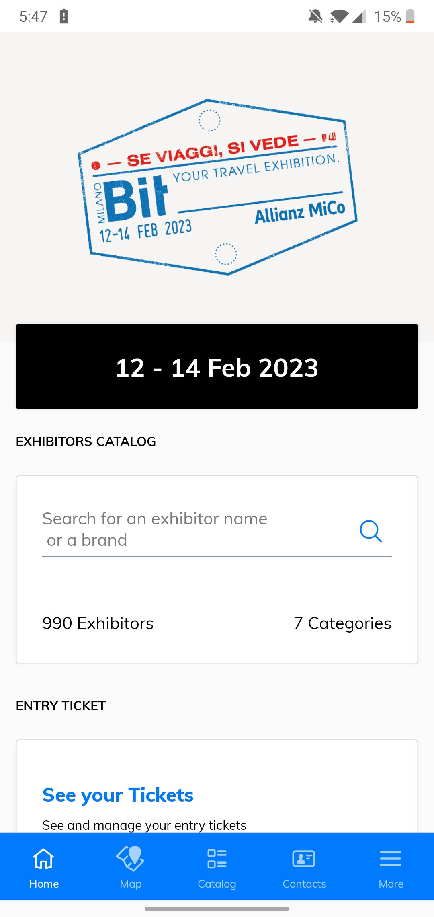
Task: Tap the 7 Categories count
Action: [342, 623]
